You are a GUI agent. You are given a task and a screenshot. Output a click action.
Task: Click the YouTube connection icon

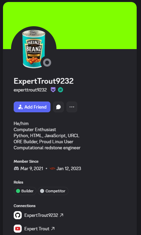pyautogui.click(x=18, y=229)
